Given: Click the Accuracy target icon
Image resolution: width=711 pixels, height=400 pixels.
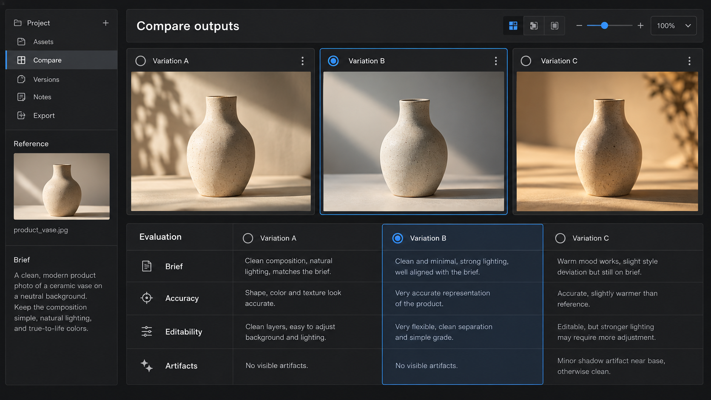Looking at the screenshot, I should (x=147, y=298).
